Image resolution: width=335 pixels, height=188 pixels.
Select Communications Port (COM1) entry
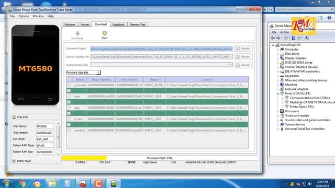pyautogui.click(x=307, y=98)
